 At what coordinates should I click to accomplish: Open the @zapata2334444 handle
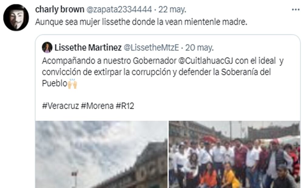pos(119,9)
